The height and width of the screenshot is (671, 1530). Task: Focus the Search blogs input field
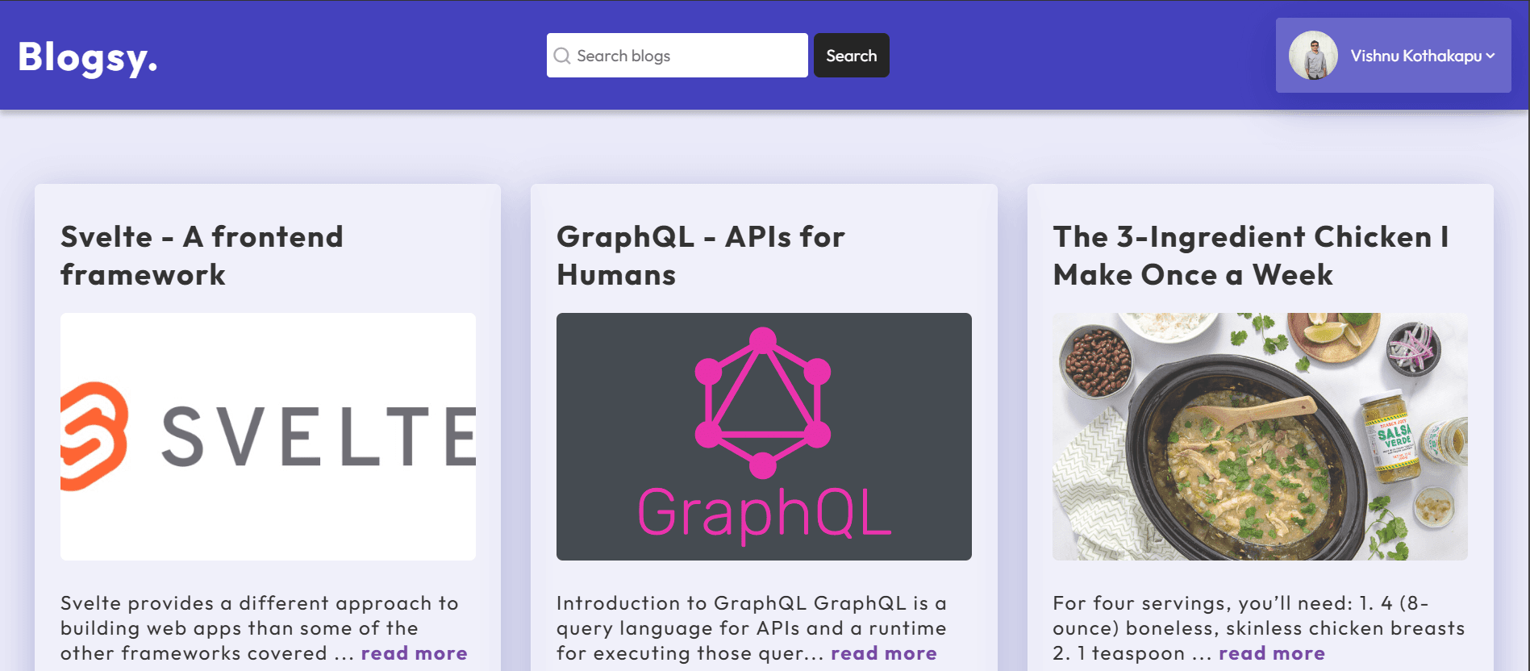pyautogui.click(x=677, y=55)
